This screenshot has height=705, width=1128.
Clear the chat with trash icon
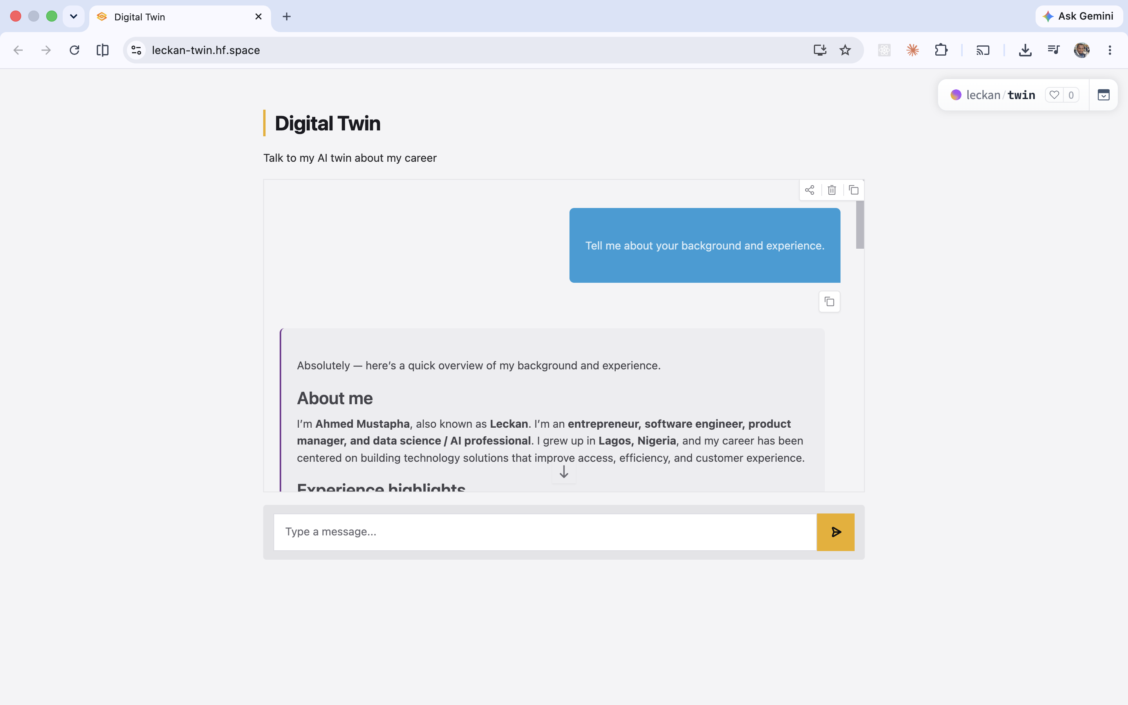(832, 190)
